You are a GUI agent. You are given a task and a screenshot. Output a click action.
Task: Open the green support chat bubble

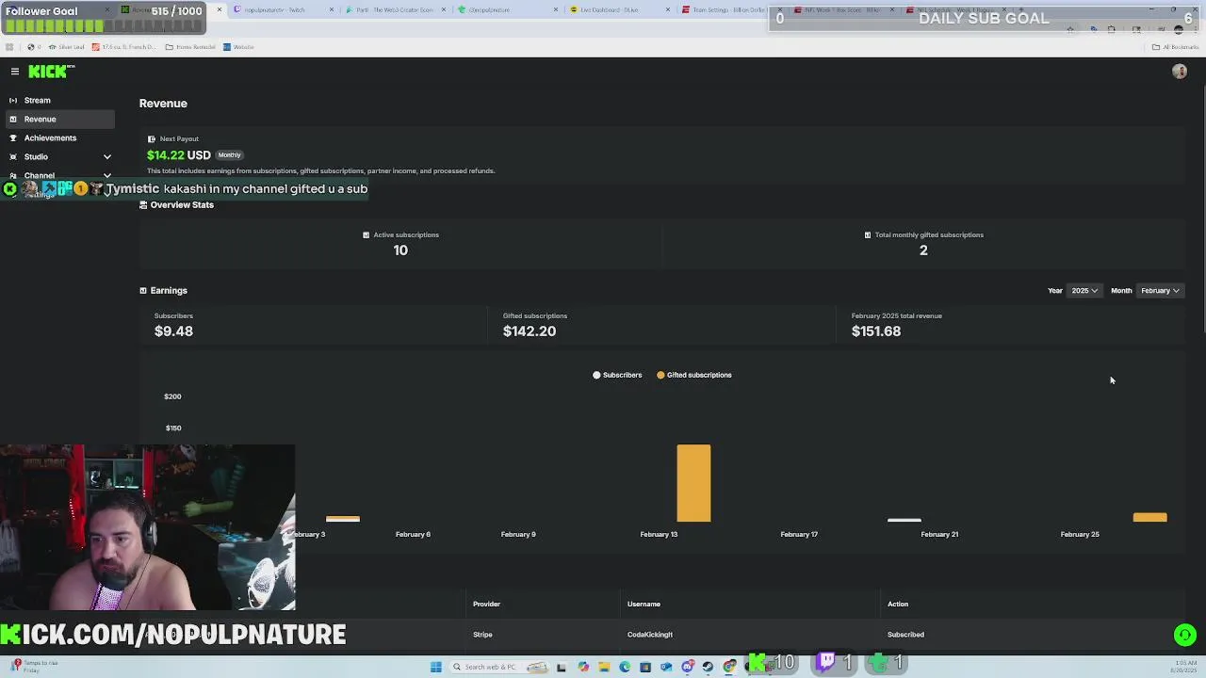coord(1185,635)
